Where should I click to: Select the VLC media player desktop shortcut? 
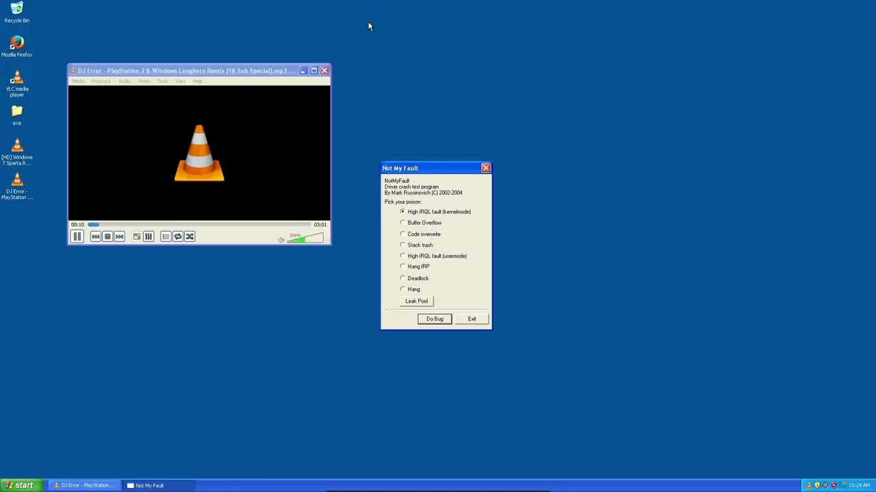click(x=16, y=83)
